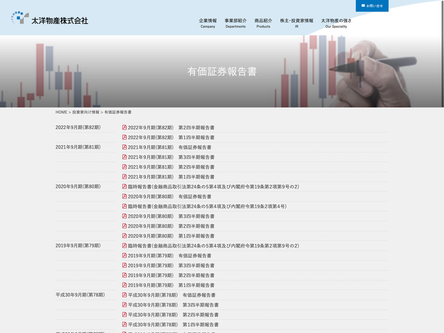
Task: Open the 商品紹介 Products menu
Action: point(263,23)
